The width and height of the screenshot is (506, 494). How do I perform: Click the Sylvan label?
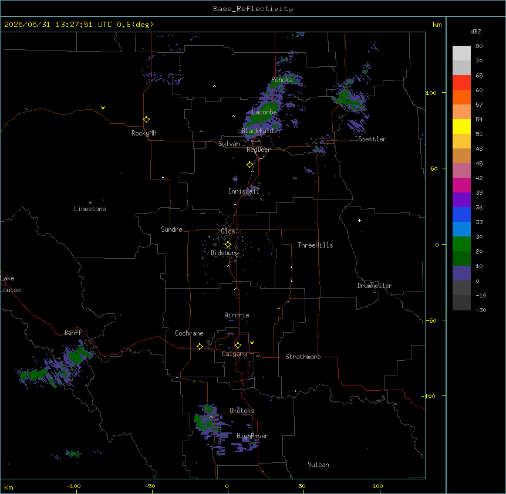tap(229, 144)
